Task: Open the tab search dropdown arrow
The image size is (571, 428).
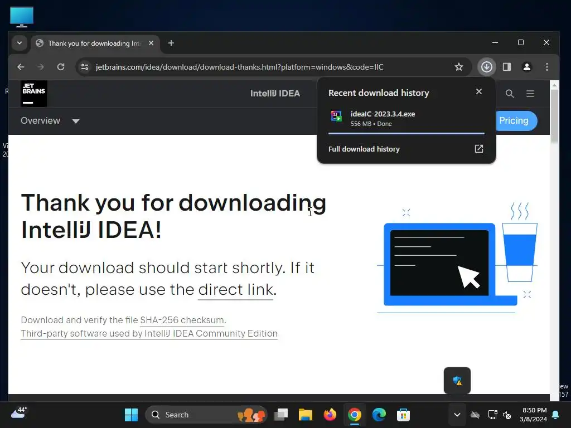Action: [20, 43]
